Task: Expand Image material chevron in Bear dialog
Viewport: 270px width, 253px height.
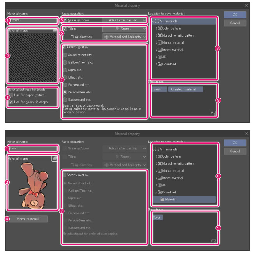Action: tap(157, 178)
